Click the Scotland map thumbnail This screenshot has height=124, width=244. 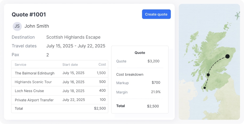[x=209, y=62]
